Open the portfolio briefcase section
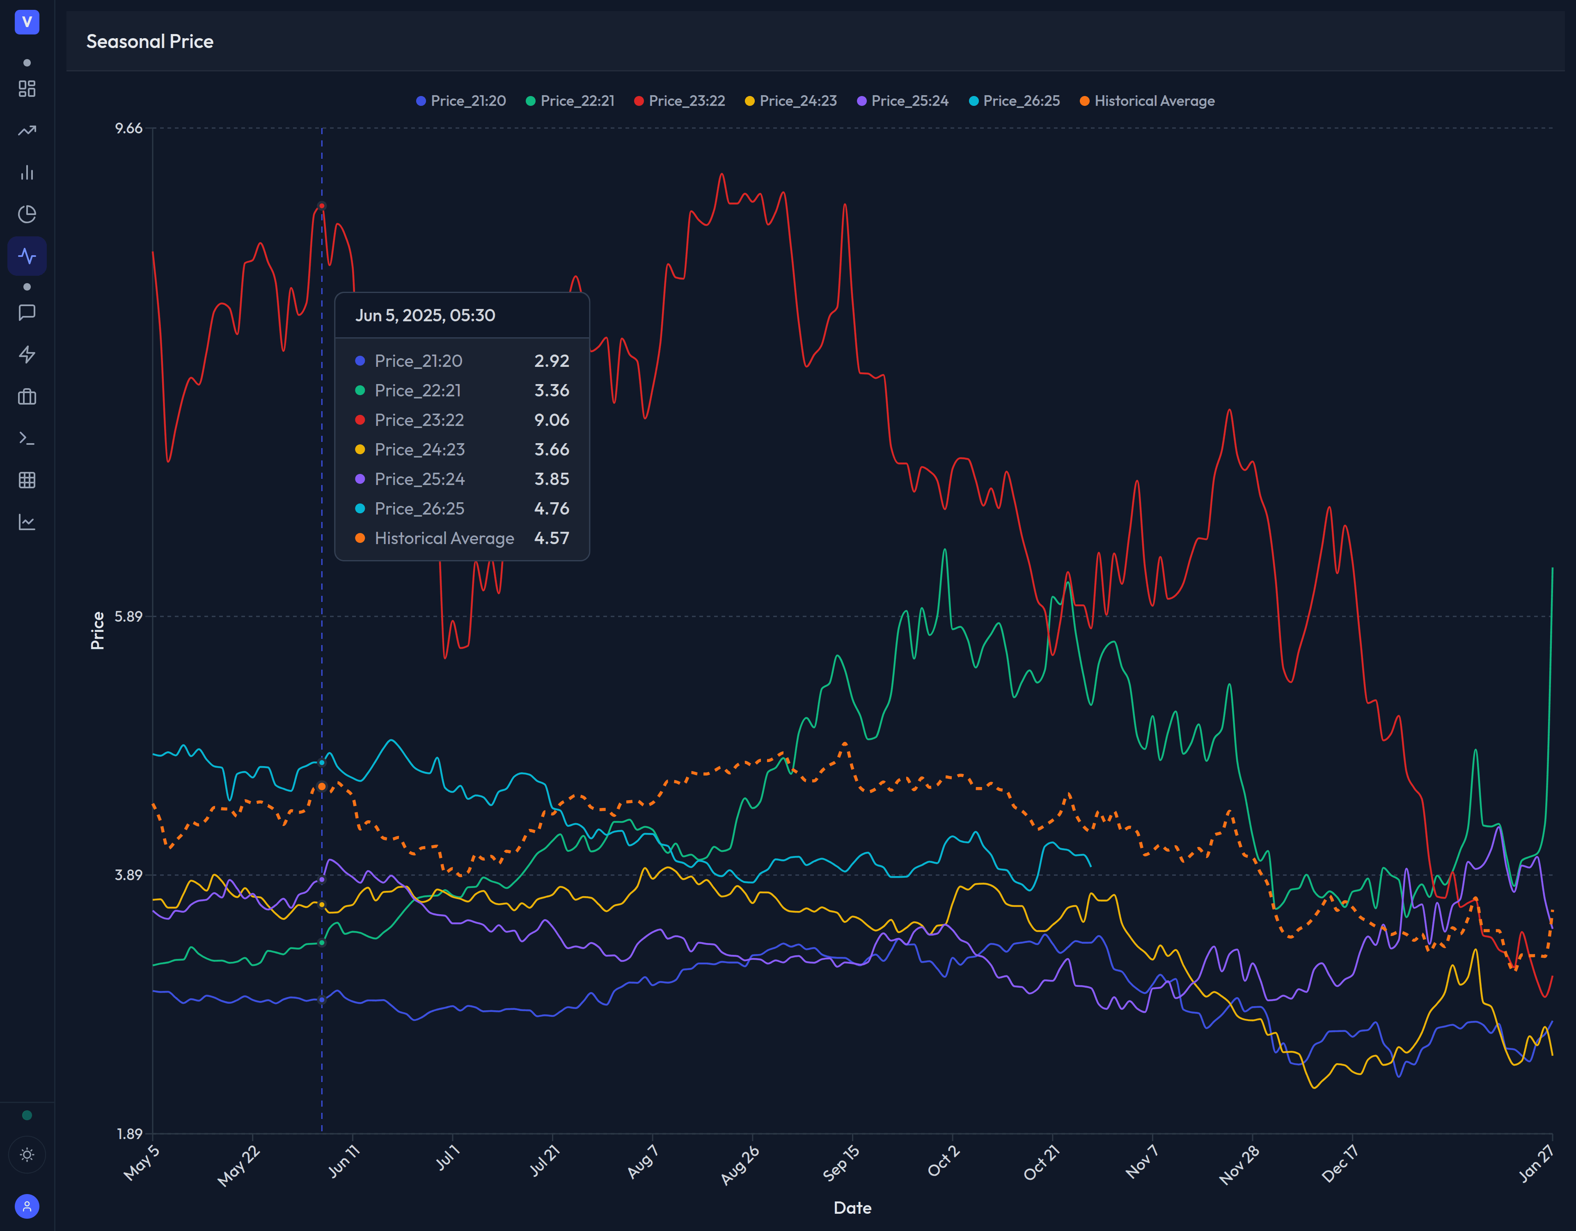This screenshot has height=1231, width=1576. [x=27, y=397]
